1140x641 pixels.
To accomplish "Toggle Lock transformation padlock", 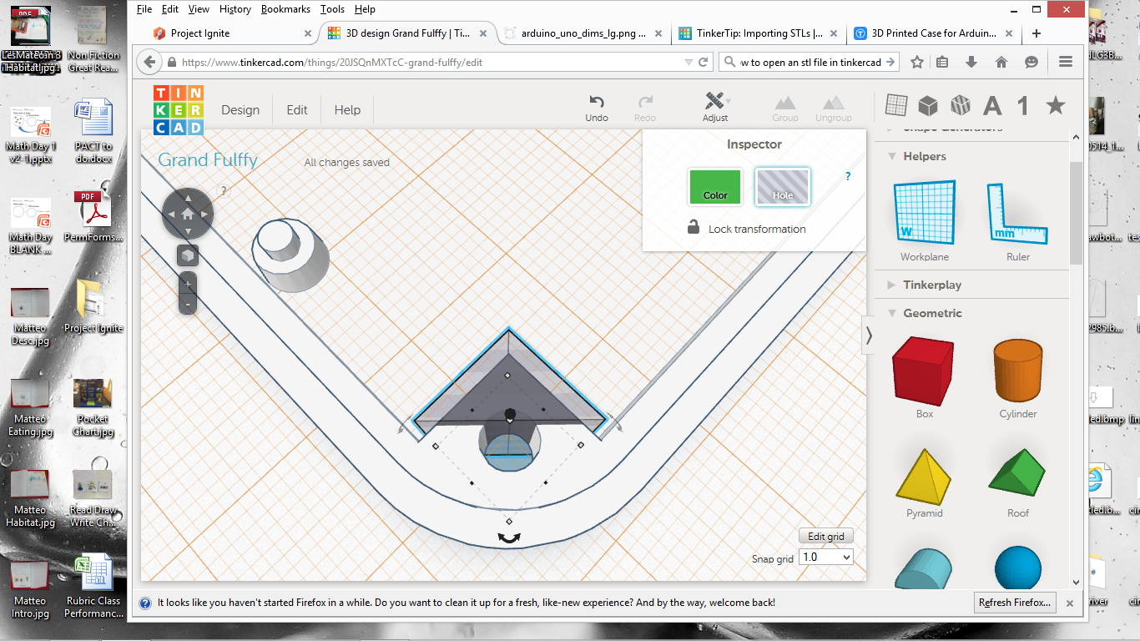I will pos(694,226).
